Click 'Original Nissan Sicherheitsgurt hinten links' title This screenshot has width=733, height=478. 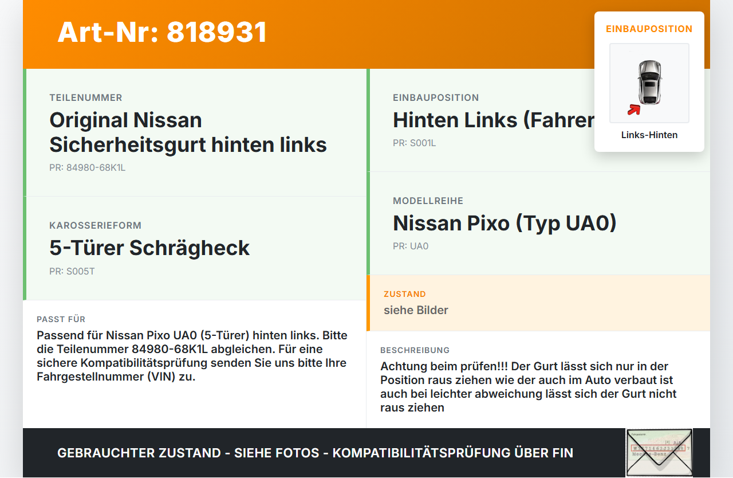pyautogui.click(x=188, y=132)
